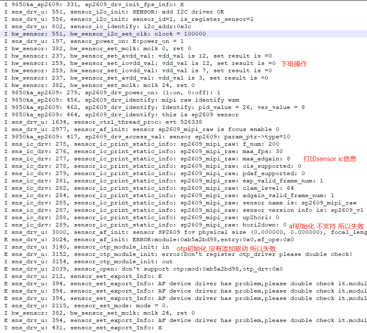
Task: Select 'SP2609 fov physical size' line
Action: pyautogui.click(x=186, y=232)
